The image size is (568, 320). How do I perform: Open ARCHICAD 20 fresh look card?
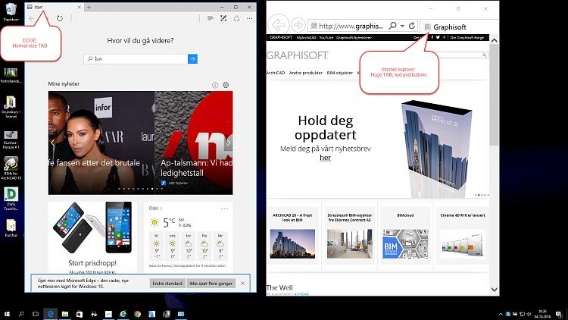[x=292, y=236]
